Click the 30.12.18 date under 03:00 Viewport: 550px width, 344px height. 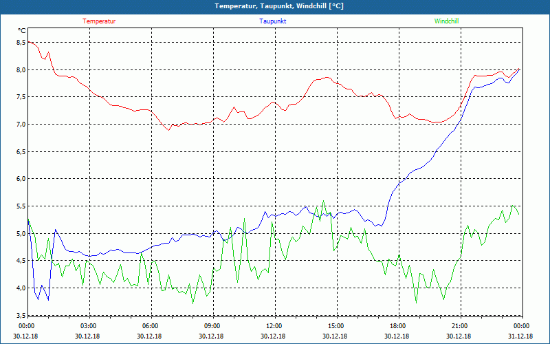pyautogui.click(x=88, y=336)
